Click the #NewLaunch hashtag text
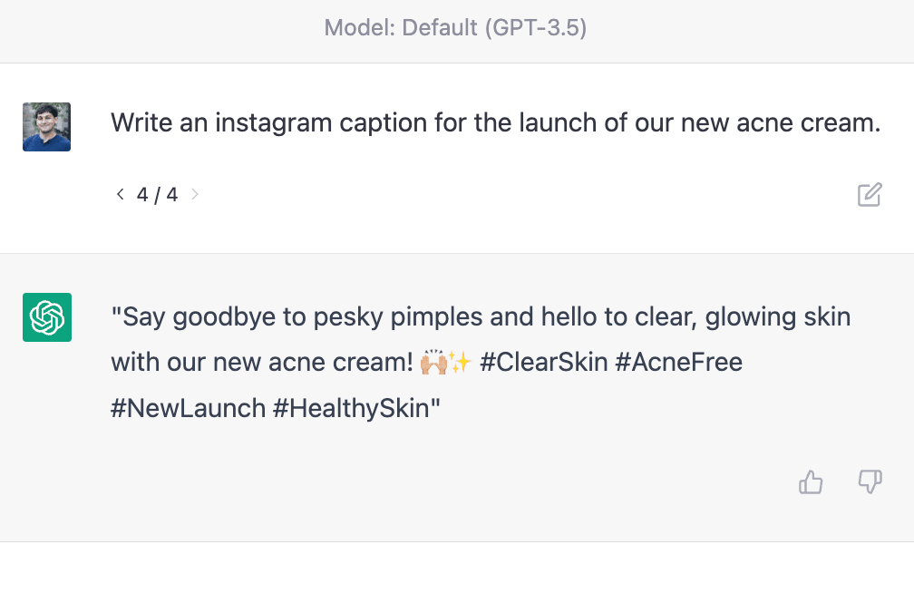914x593 pixels. click(x=189, y=408)
